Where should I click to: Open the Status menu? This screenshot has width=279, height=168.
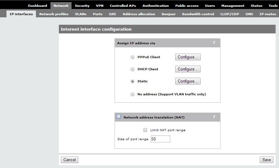click(256, 6)
